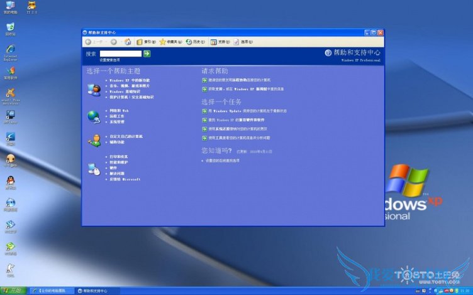Viewport: 473px width, 295px height.
Task: Open 'Windows XP 中的新功能' topic
Action: click(130, 80)
